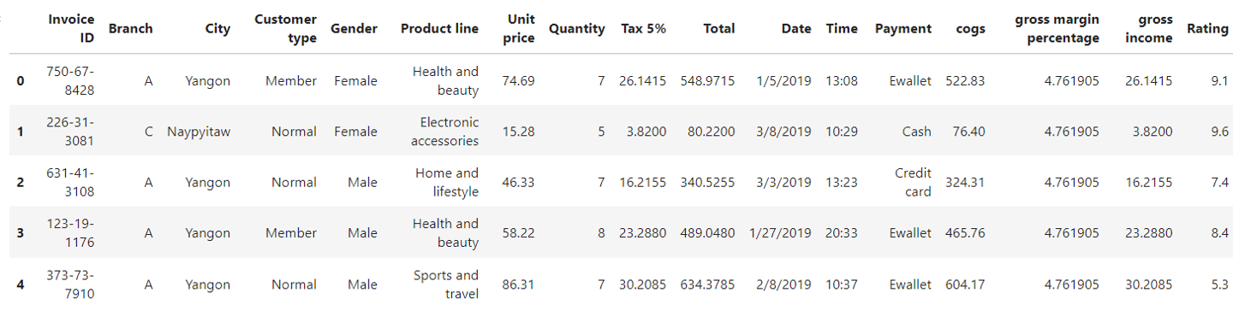Click the Credit card payment cell
This screenshot has height=322, width=1233.
click(x=913, y=182)
